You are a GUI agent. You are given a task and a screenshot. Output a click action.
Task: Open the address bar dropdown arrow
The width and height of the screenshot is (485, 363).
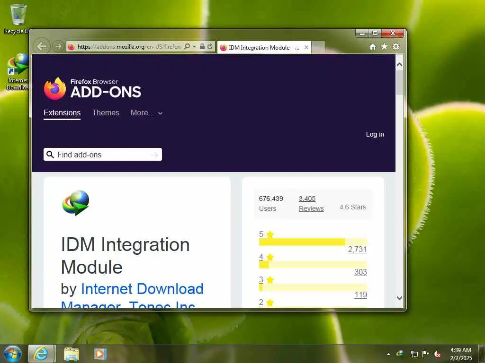tap(195, 46)
